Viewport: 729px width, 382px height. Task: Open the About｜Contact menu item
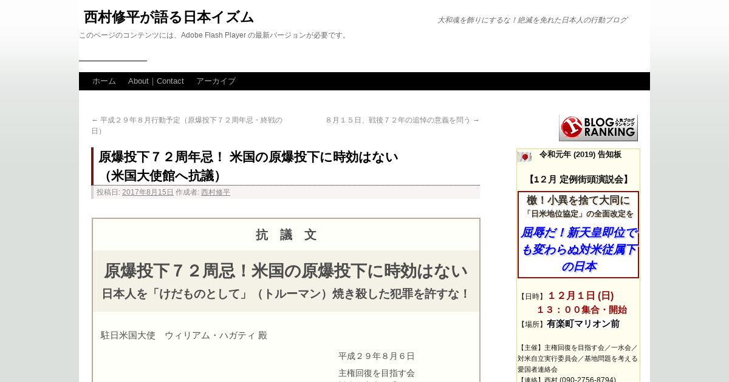tap(156, 81)
